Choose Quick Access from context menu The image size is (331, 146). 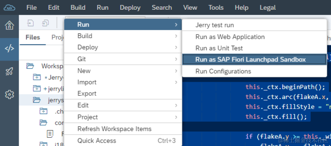click(x=123, y=141)
